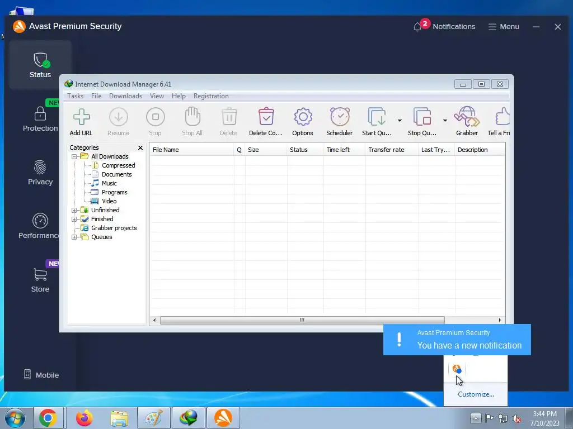Open the Scheduler clock icon
573x429 pixels.
coord(340,117)
